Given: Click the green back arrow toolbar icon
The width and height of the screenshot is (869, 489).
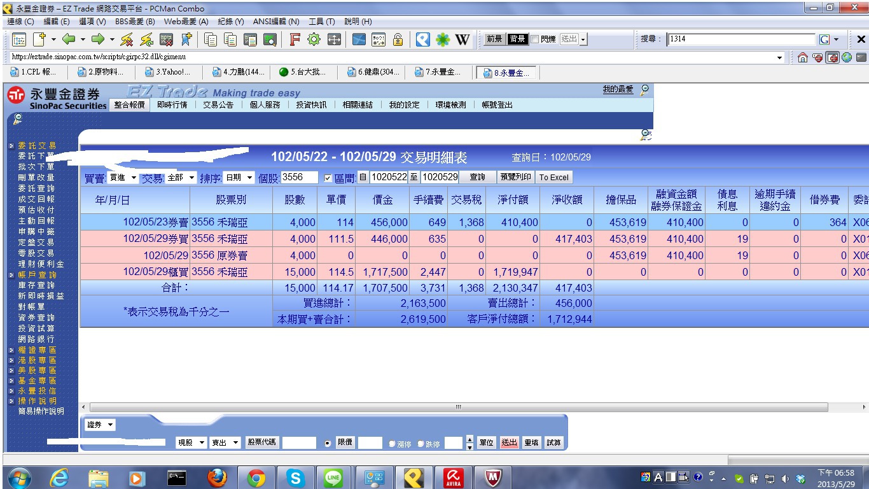Looking at the screenshot, I should [x=69, y=39].
